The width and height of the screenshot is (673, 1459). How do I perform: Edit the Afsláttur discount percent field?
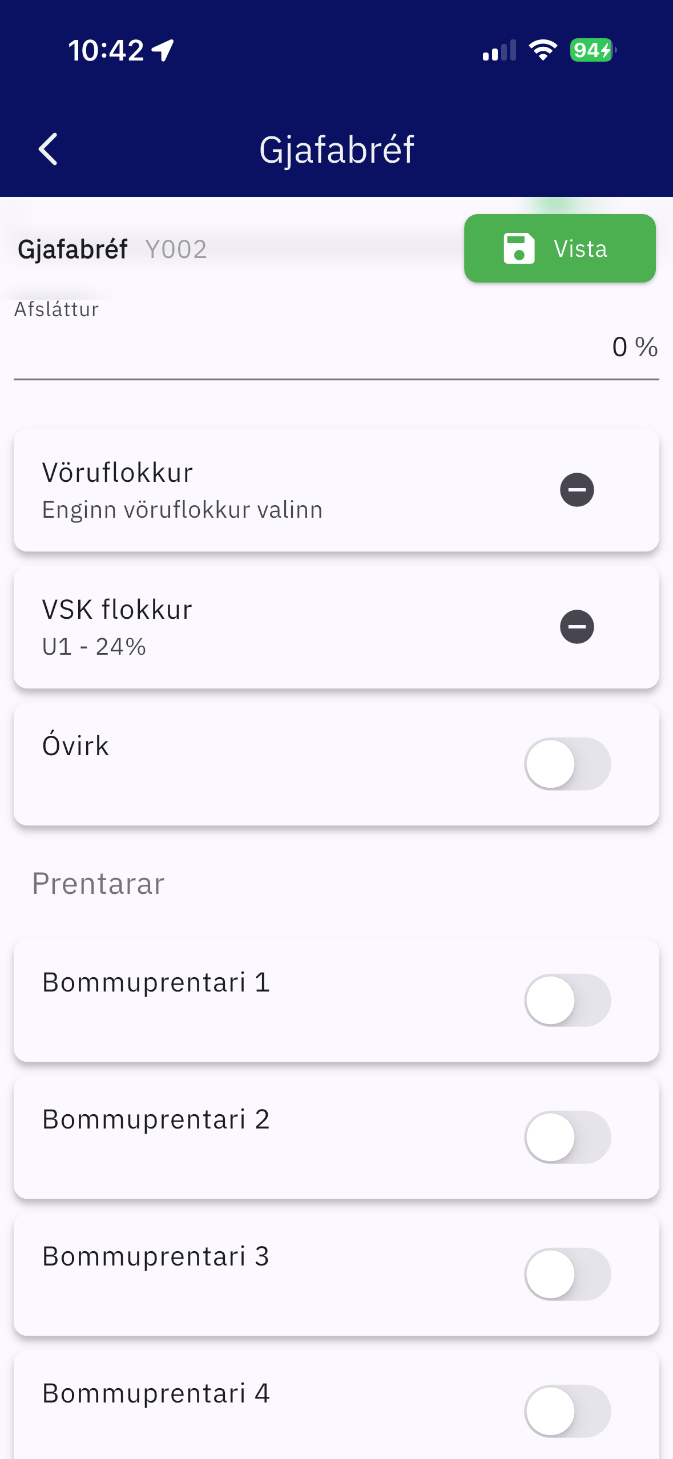coord(336,347)
